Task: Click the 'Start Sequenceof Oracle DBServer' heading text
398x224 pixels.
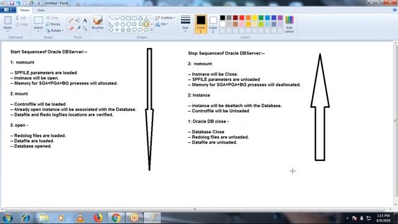Action: click(49, 52)
